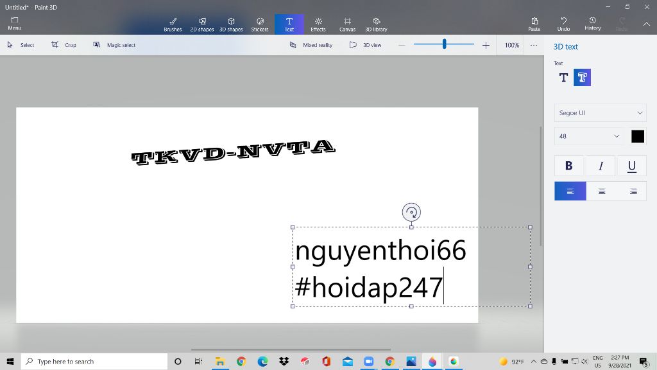Open Dropbox from taskbar

(284, 361)
